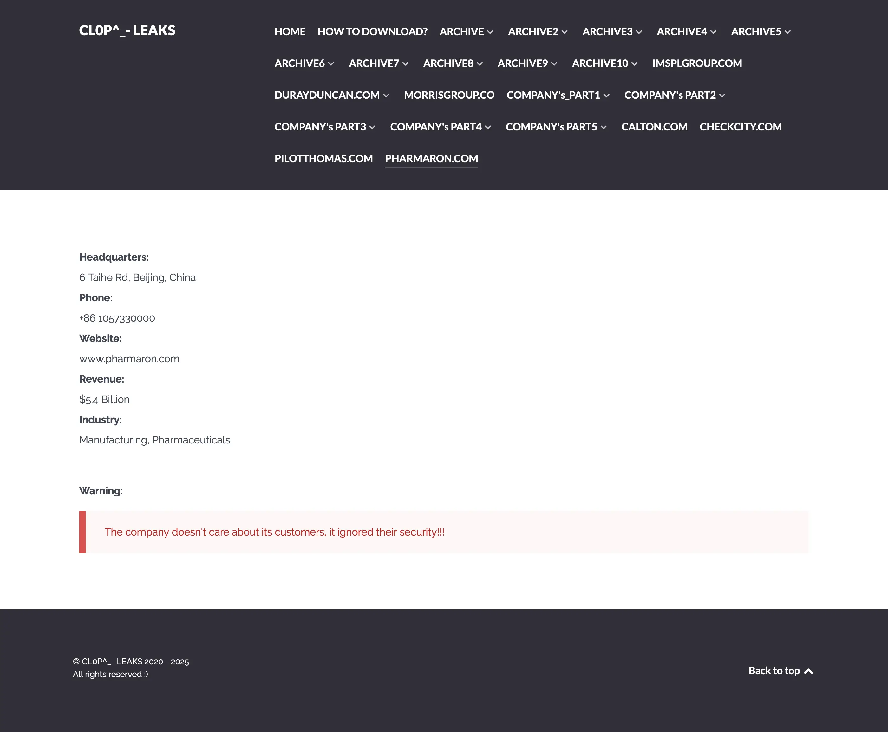Screen dimensions: 888x732
Task: Select the CALTON.COM nav link
Action: click(x=654, y=127)
